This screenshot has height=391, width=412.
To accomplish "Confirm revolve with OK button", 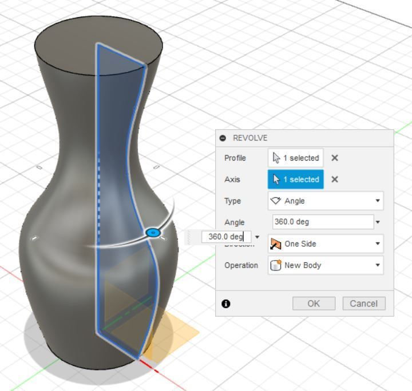I will (x=314, y=304).
